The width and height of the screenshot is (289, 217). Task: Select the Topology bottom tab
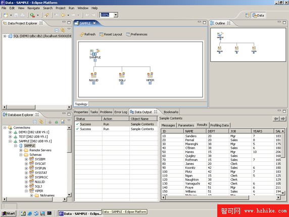[81, 104]
